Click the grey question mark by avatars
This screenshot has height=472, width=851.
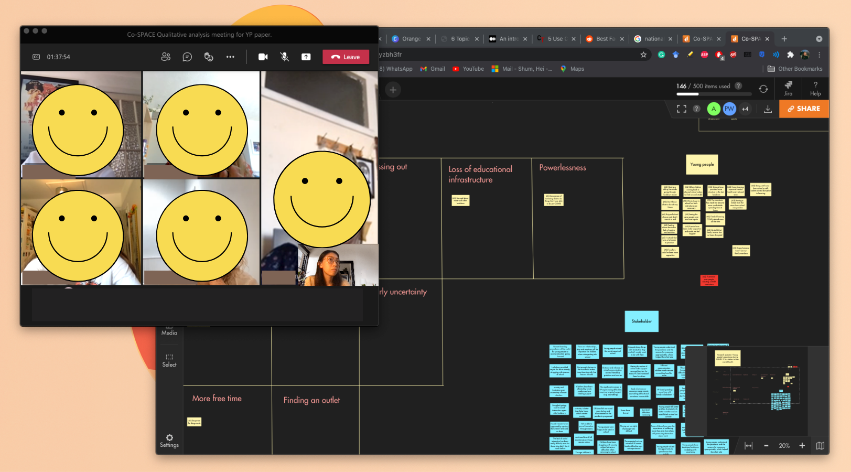click(696, 109)
